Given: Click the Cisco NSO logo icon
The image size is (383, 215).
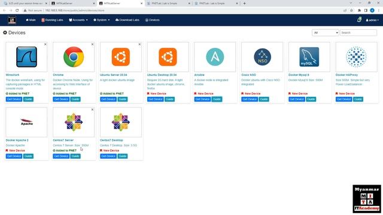Looking at the screenshot, I should [x=262, y=57].
